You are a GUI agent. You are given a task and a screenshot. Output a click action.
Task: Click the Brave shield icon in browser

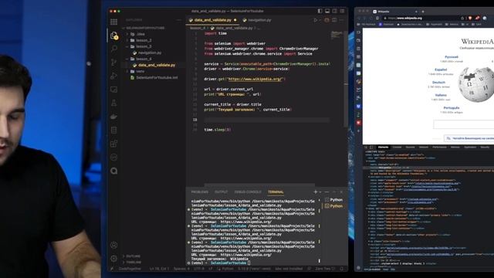point(470,19)
